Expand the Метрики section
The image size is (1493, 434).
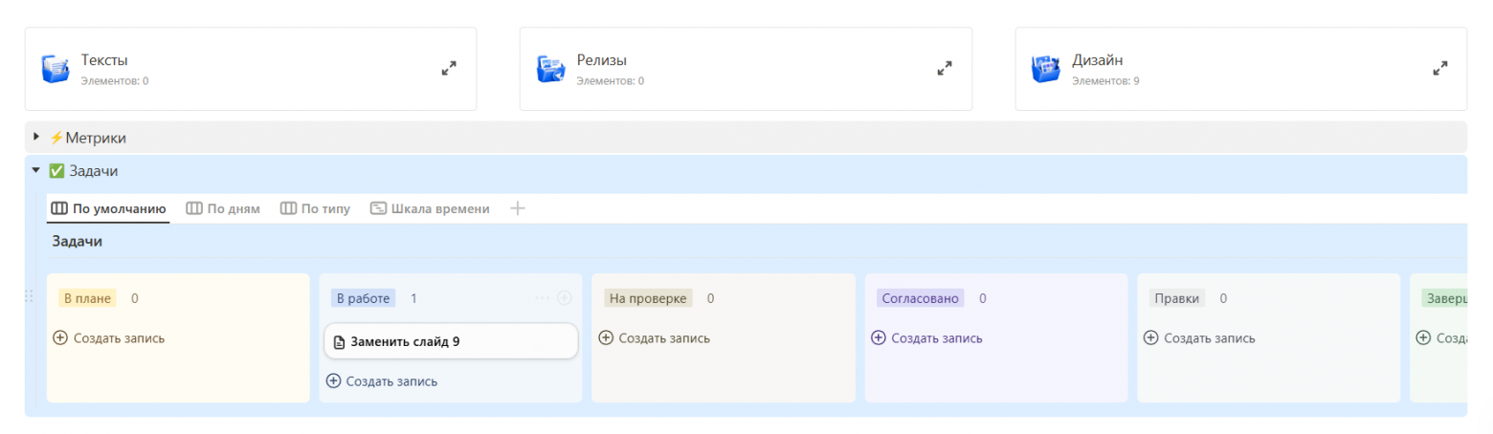pos(36,138)
